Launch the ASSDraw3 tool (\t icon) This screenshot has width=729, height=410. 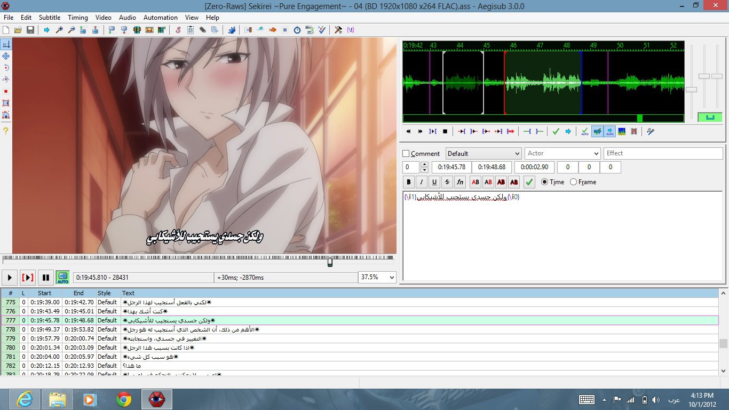(x=351, y=30)
